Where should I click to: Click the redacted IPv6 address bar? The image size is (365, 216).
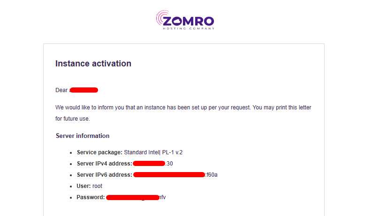click(169, 175)
